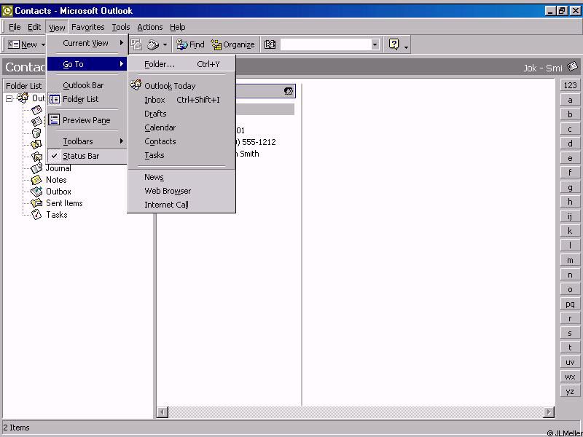The height and width of the screenshot is (437, 583).
Task: Click the uv alphabet index button
Action: 570,362
